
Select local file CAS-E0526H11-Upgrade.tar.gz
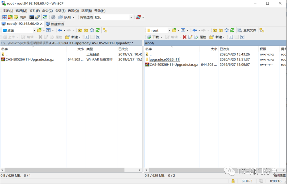pyautogui.click(x=30, y=59)
